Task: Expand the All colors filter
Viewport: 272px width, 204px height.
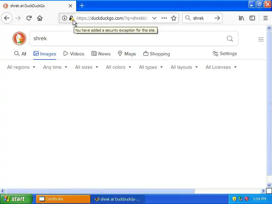Action: pyautogui.click(x=118, y=67)
